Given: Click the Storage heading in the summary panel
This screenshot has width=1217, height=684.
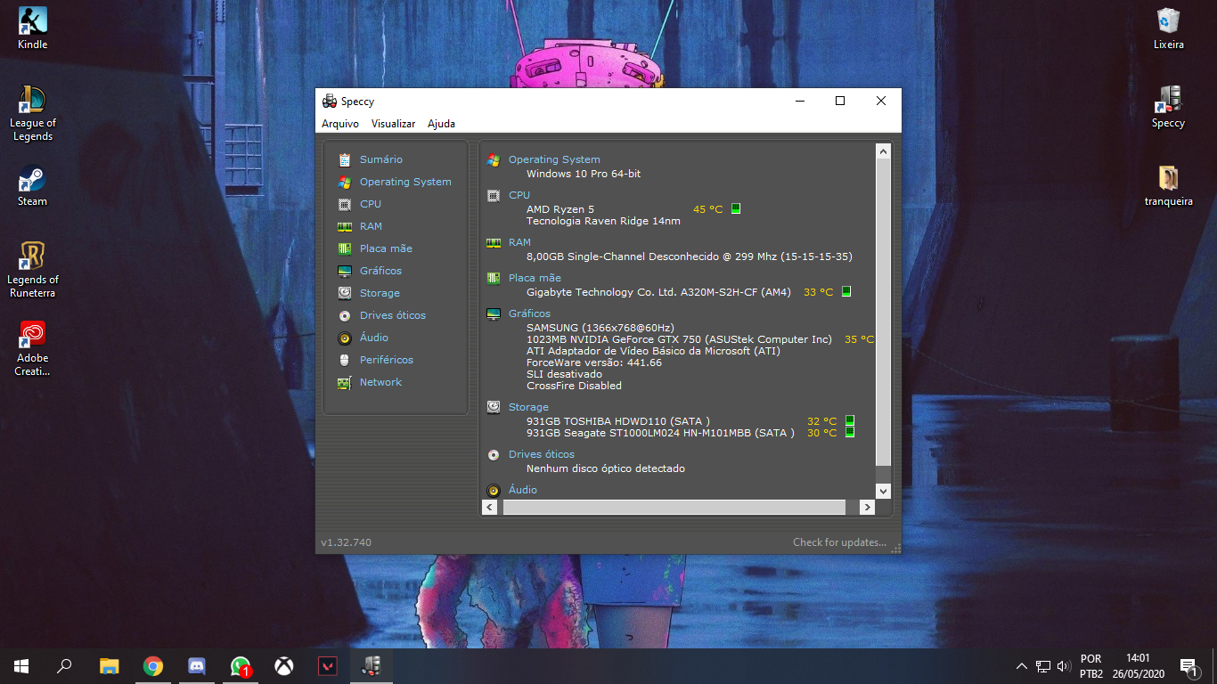Looking at the screenshot, I should [x=528, y=407].
